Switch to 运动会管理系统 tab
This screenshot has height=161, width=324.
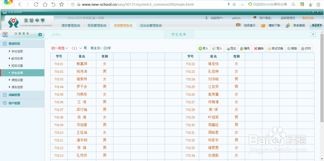pos(151,26)
